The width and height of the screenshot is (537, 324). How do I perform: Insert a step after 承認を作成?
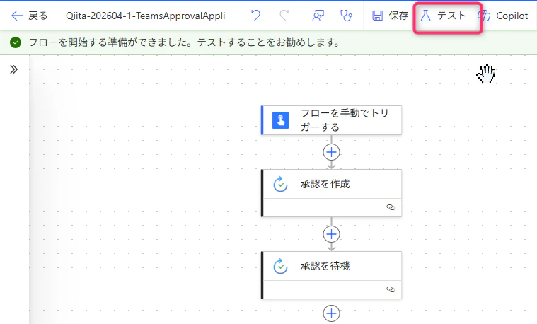point(331,234)
